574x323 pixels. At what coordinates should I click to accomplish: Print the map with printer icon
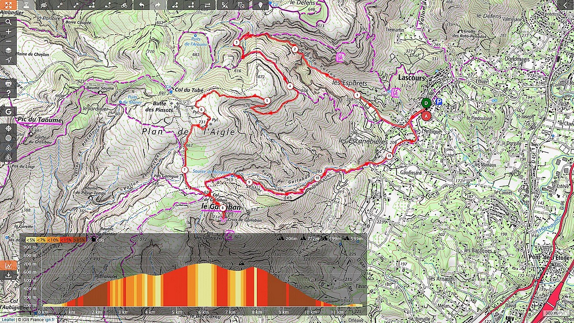coord(9,84)
